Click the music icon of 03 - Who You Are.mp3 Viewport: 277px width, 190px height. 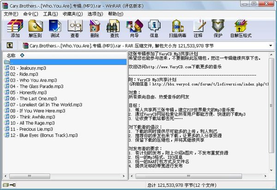[7, 80]
